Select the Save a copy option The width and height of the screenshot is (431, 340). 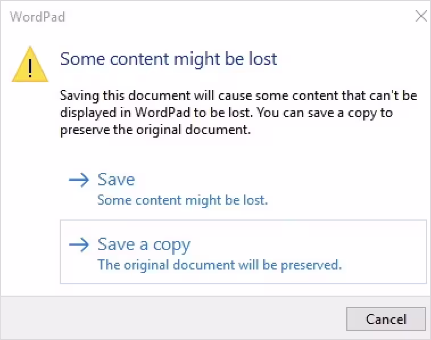coord(144,245)
